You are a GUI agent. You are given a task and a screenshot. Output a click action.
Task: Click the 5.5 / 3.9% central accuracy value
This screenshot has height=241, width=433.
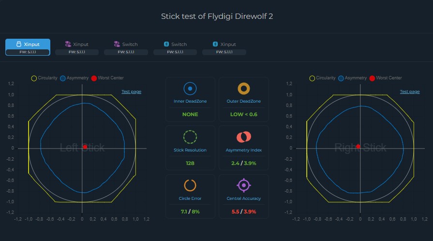pyautogui.click(x=244, y=211)
